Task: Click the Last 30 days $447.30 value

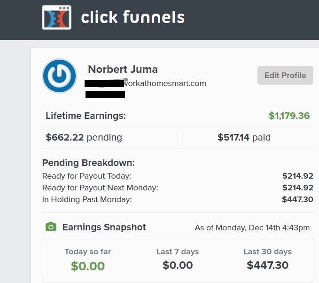Action: click(267, 265)
